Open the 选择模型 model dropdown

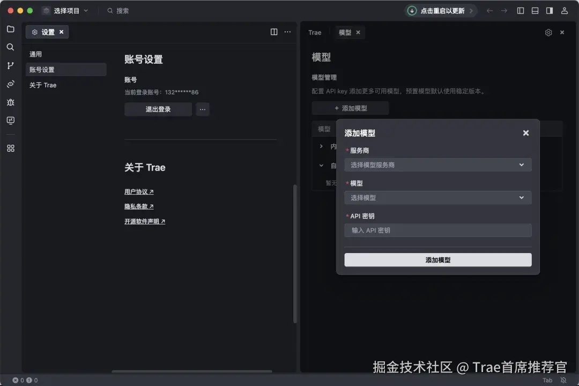438,198
